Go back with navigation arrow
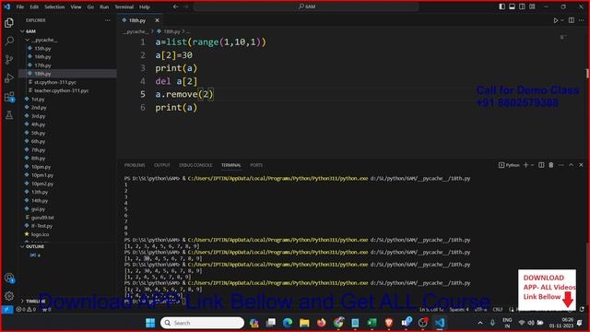 point(175,6)
